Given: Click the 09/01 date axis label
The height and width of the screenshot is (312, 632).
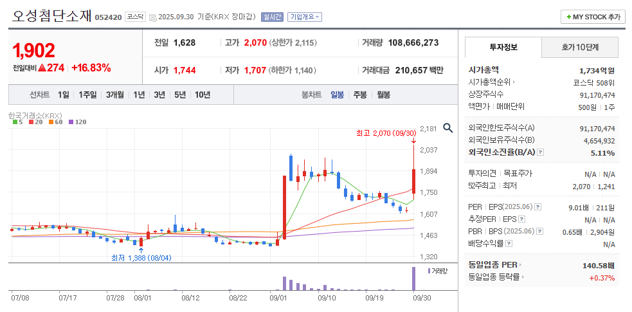Looking at the screenshot, I should tap(277, 298).
